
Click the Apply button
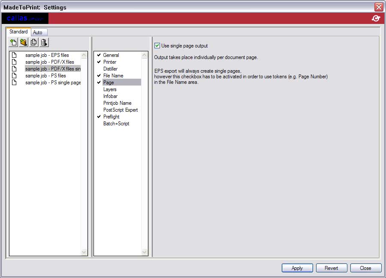tap(297, 268)
